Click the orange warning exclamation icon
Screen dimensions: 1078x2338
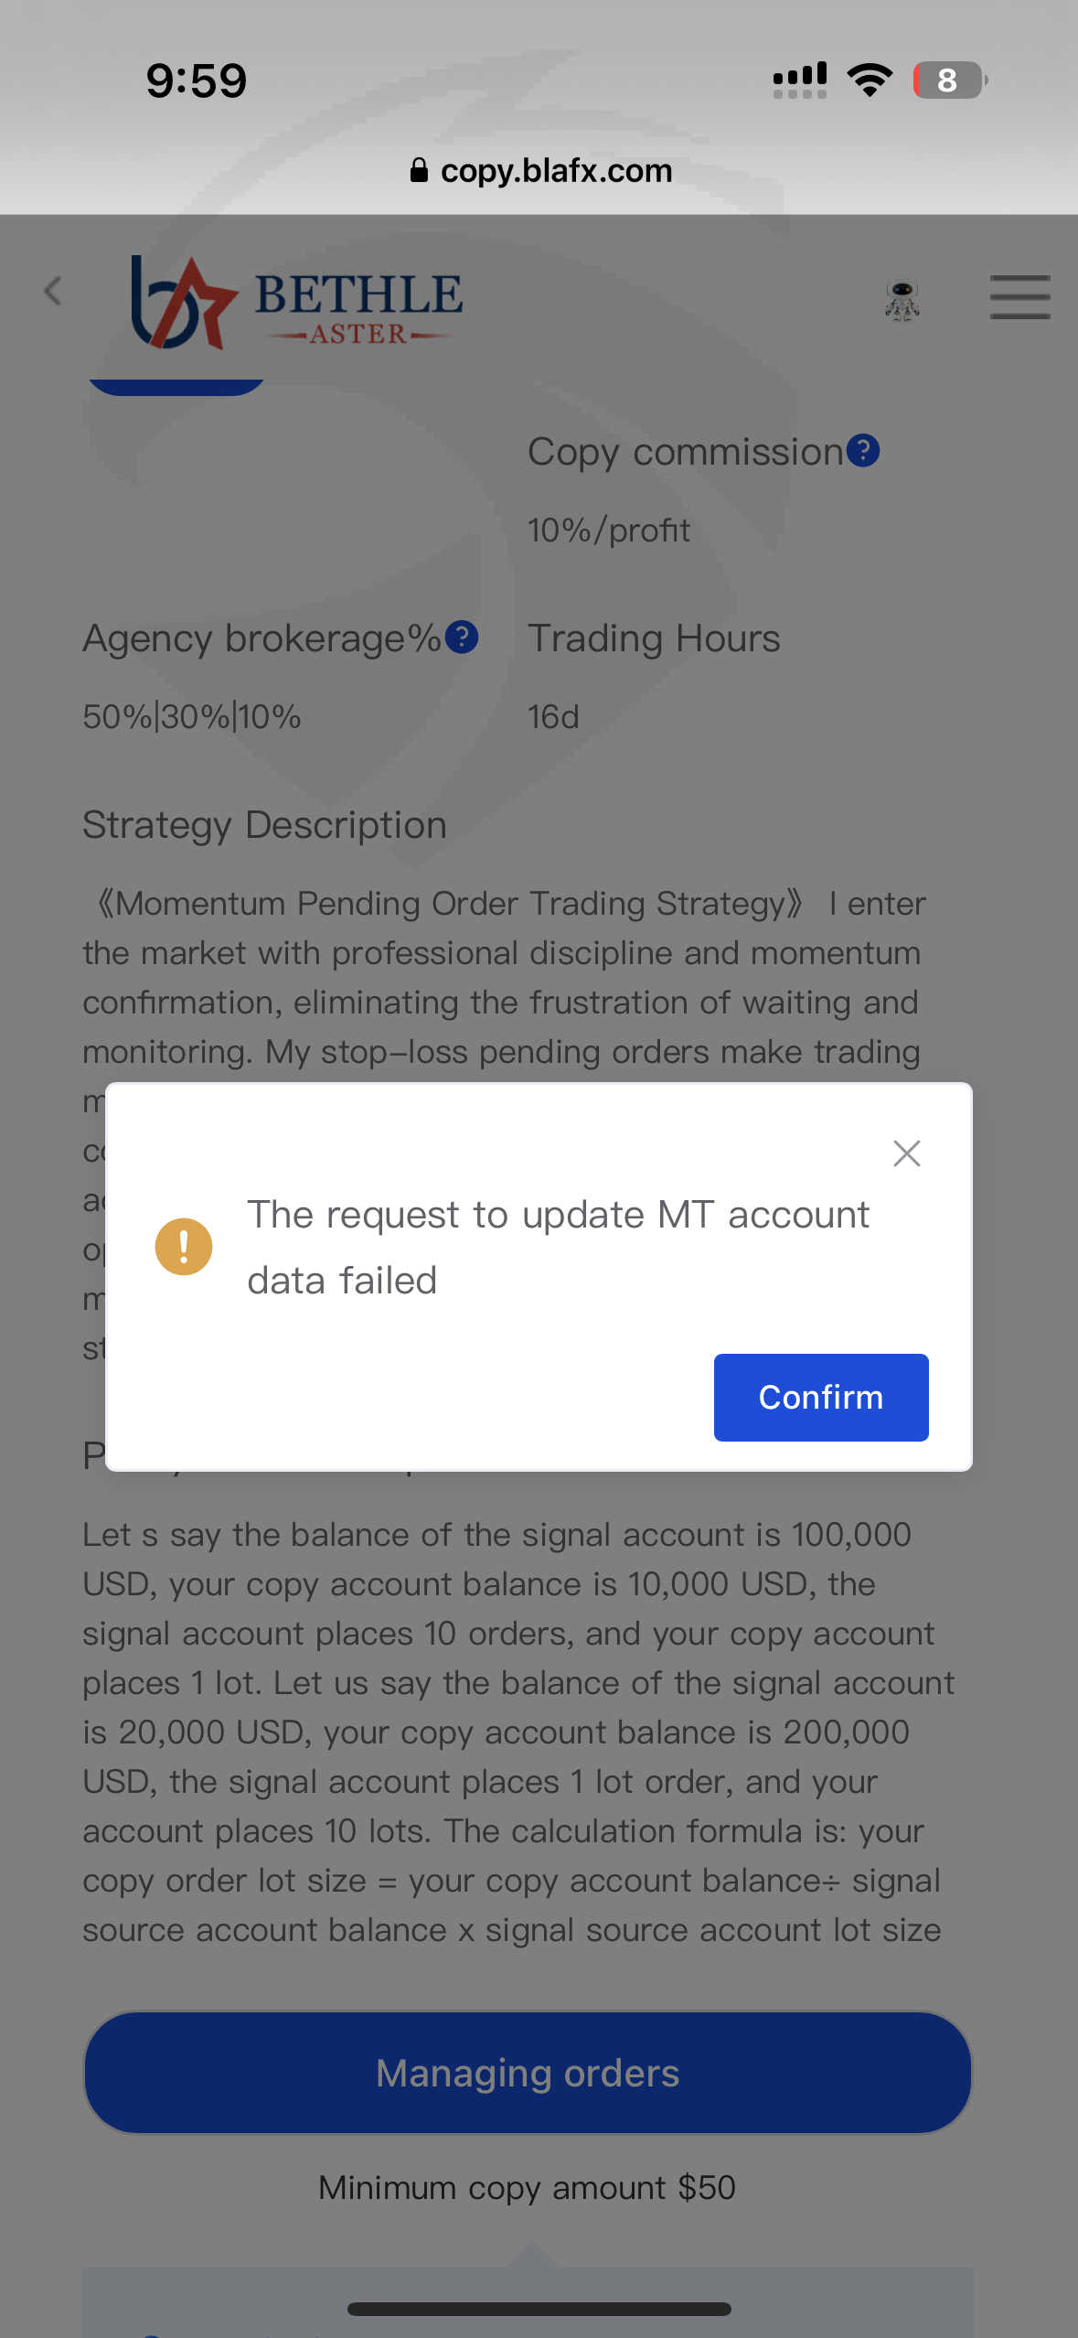pos(184,1246)
